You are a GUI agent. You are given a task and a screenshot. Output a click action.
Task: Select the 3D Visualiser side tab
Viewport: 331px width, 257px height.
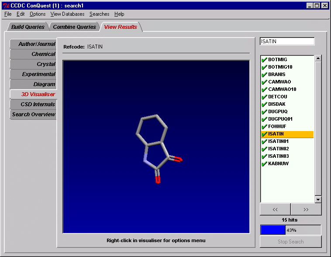[33, 94]
